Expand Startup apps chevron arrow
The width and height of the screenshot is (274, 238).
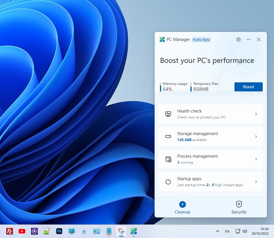coord(256,182)
